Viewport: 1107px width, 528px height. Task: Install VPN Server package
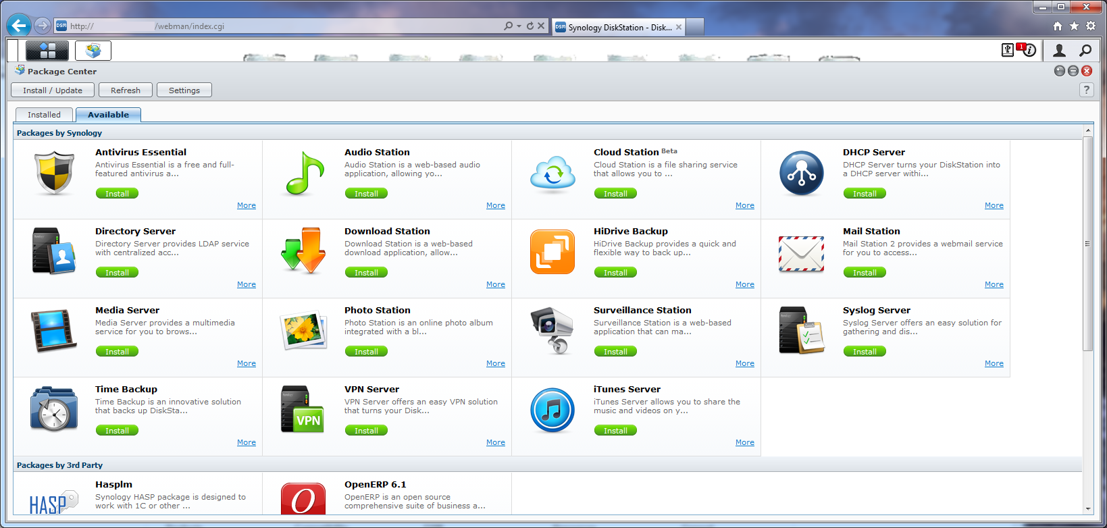pos(366,431)
